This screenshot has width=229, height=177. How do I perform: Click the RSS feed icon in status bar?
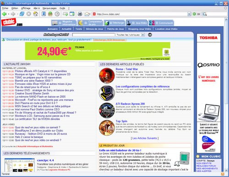pos(223,174)
